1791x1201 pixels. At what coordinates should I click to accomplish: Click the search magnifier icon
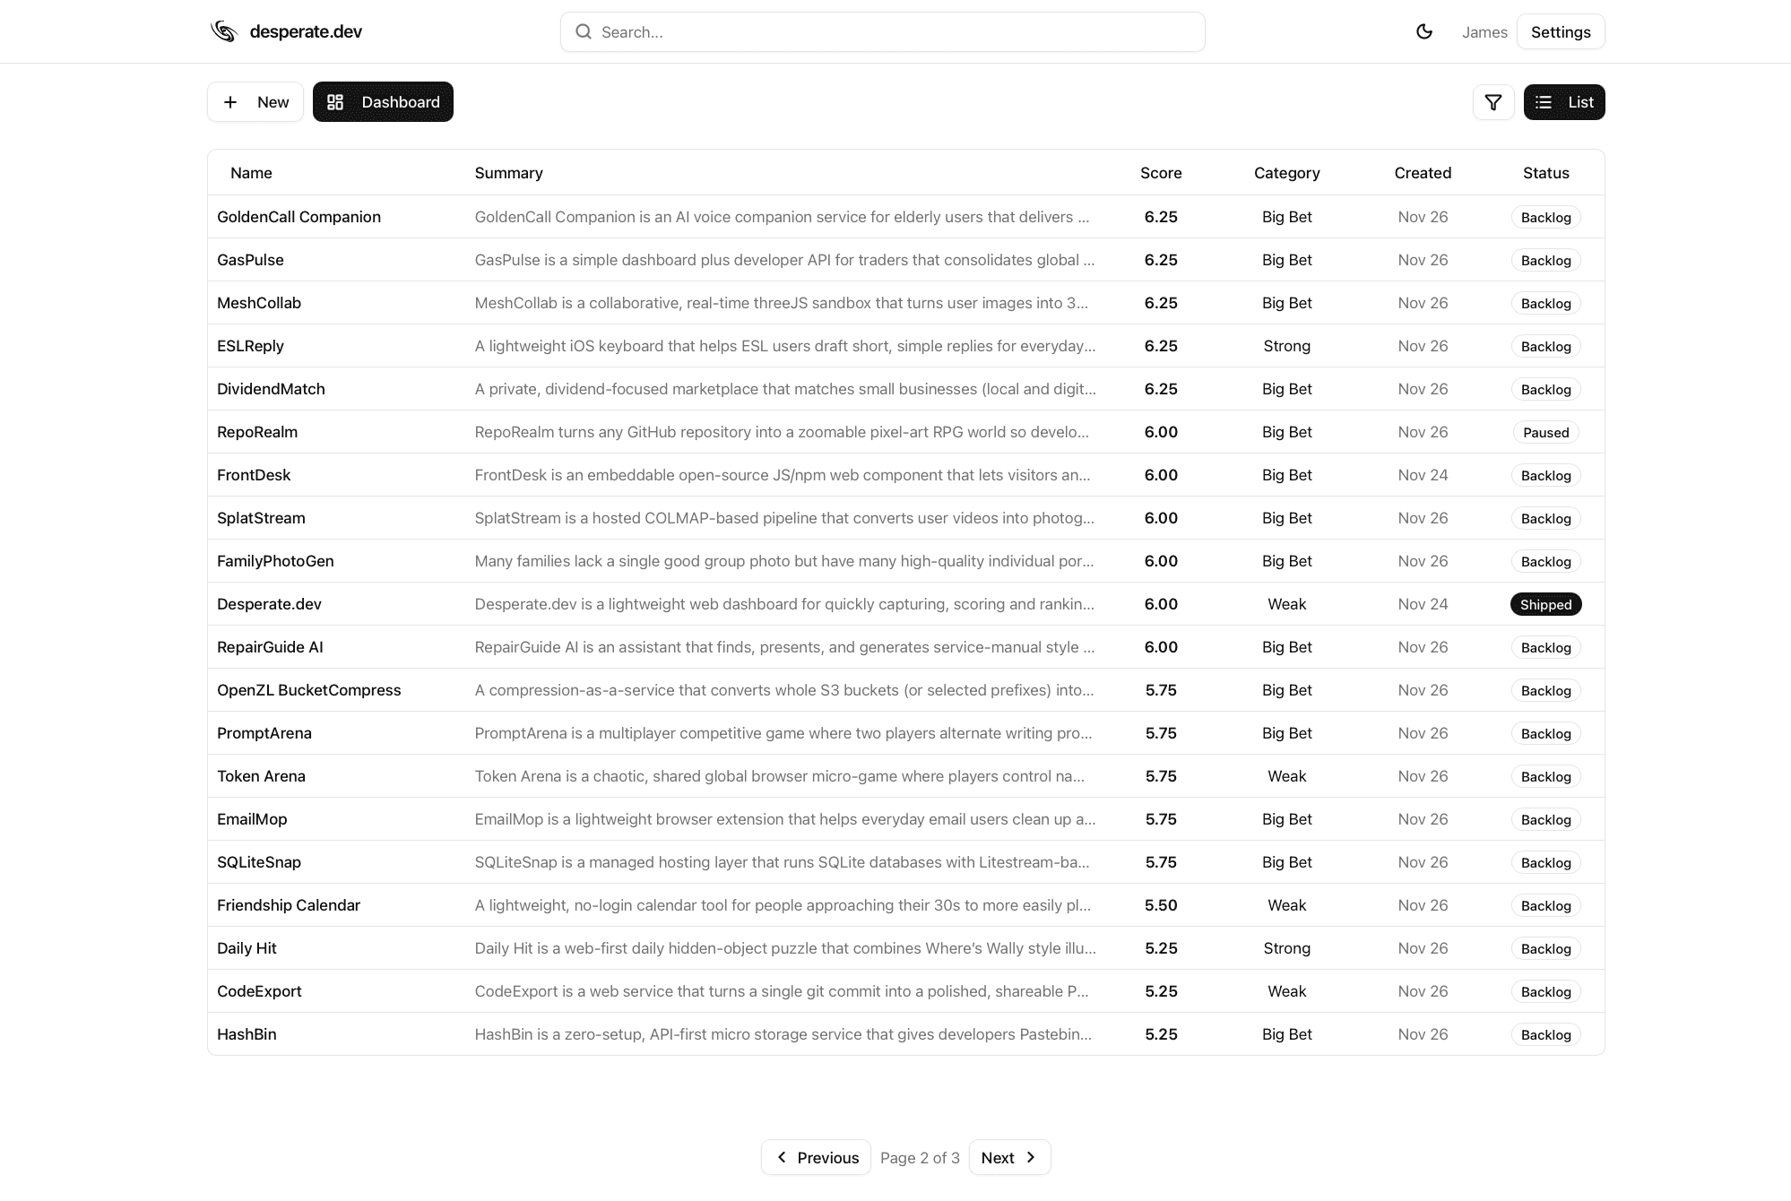(x=584, y=31)
